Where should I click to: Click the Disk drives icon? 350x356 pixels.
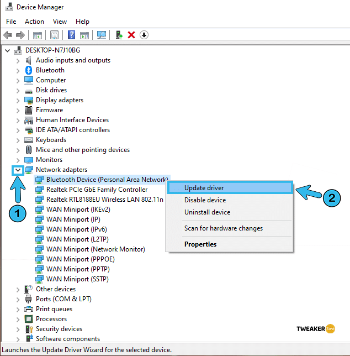click(29, 91)
